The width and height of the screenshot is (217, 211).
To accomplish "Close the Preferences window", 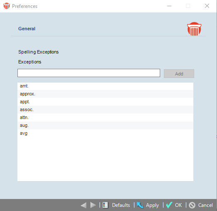I will click(207, 6).
